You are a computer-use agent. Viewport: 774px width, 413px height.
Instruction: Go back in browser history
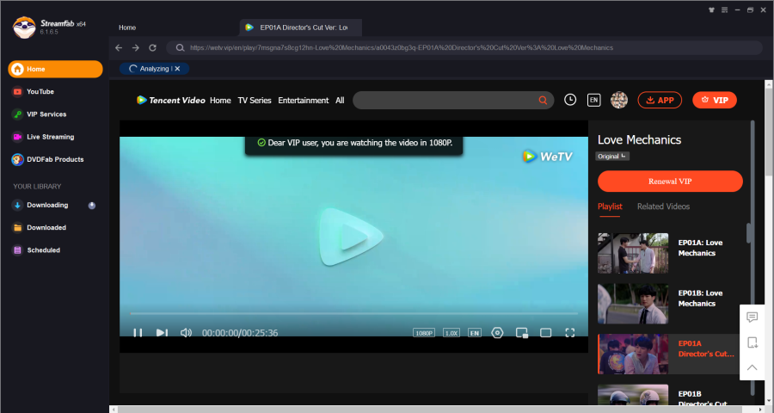click(x=119, y=48)
